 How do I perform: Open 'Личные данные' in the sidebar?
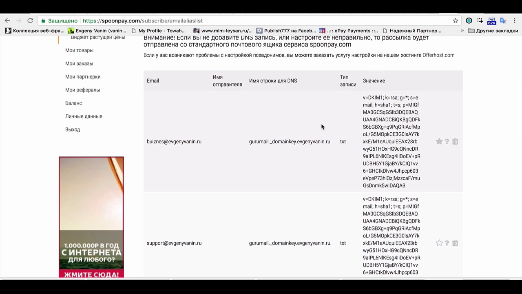pyautogui.click(x=84, y=116)
